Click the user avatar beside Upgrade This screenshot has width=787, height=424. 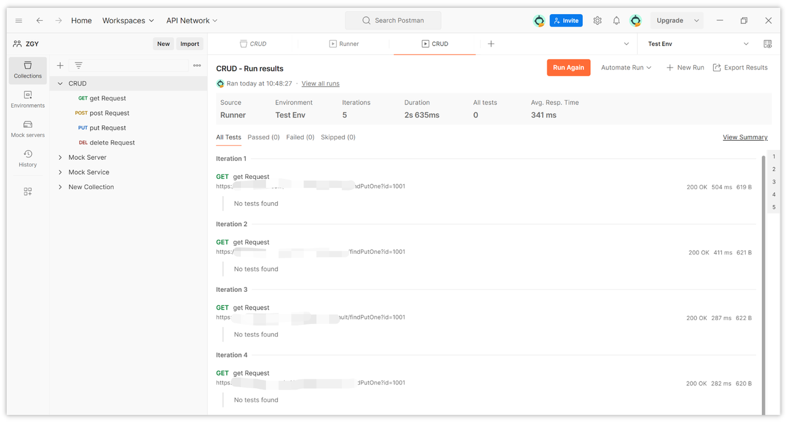click(x=636, y=20)
